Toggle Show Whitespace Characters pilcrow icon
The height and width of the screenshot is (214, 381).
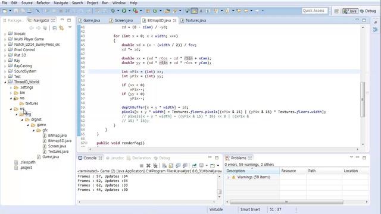pos(208,11)
